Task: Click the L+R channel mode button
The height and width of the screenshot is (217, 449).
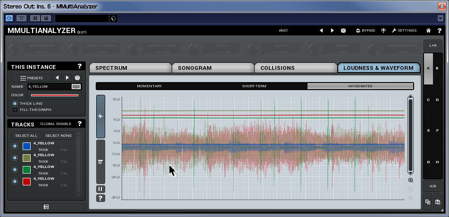Action: click(433, 45)
